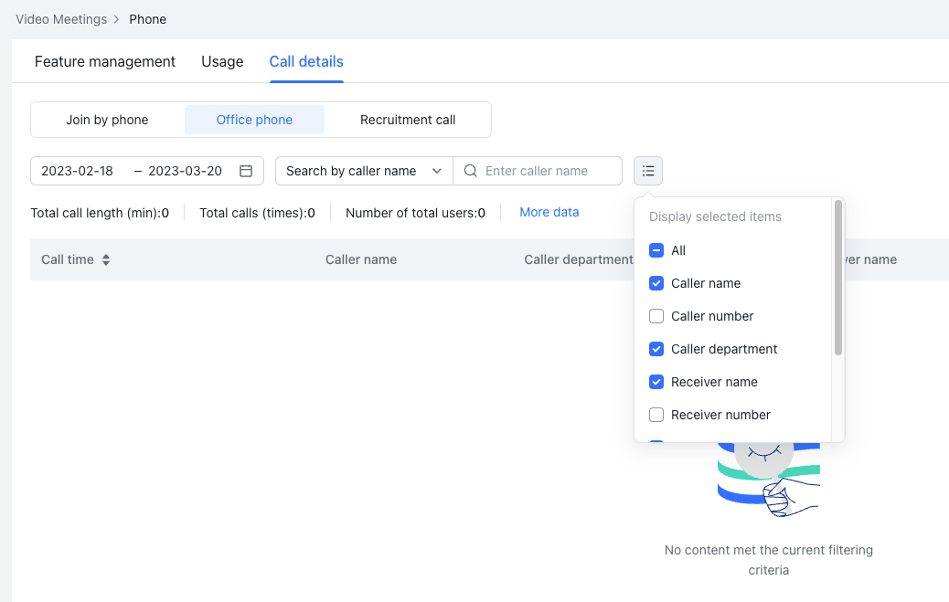Check the Receiver number checkbox

656,415
